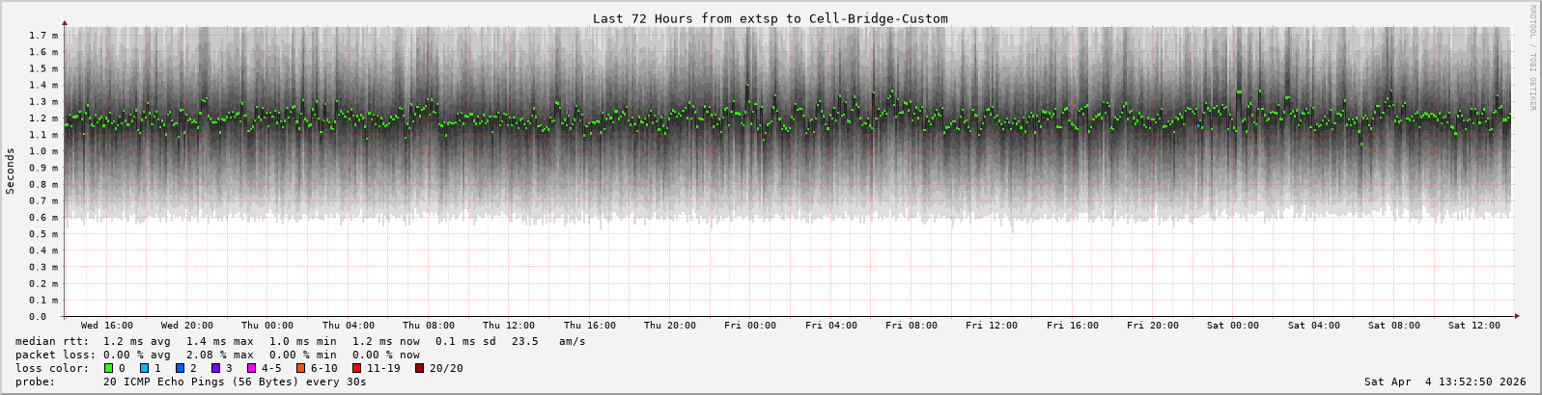Select the dark blue loss swatch for 2
This screenshot has width=1542, height=395.
(181, 368)
